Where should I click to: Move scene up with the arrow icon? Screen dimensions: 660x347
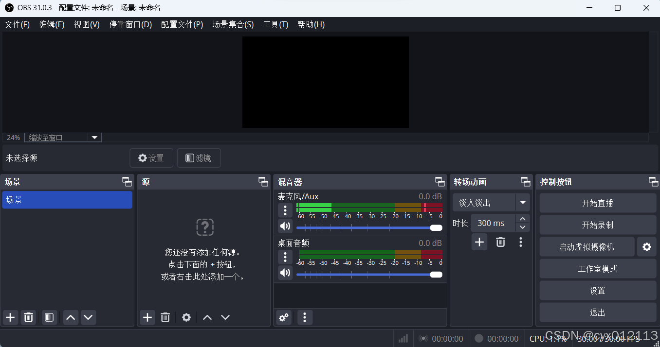point(71,317)
